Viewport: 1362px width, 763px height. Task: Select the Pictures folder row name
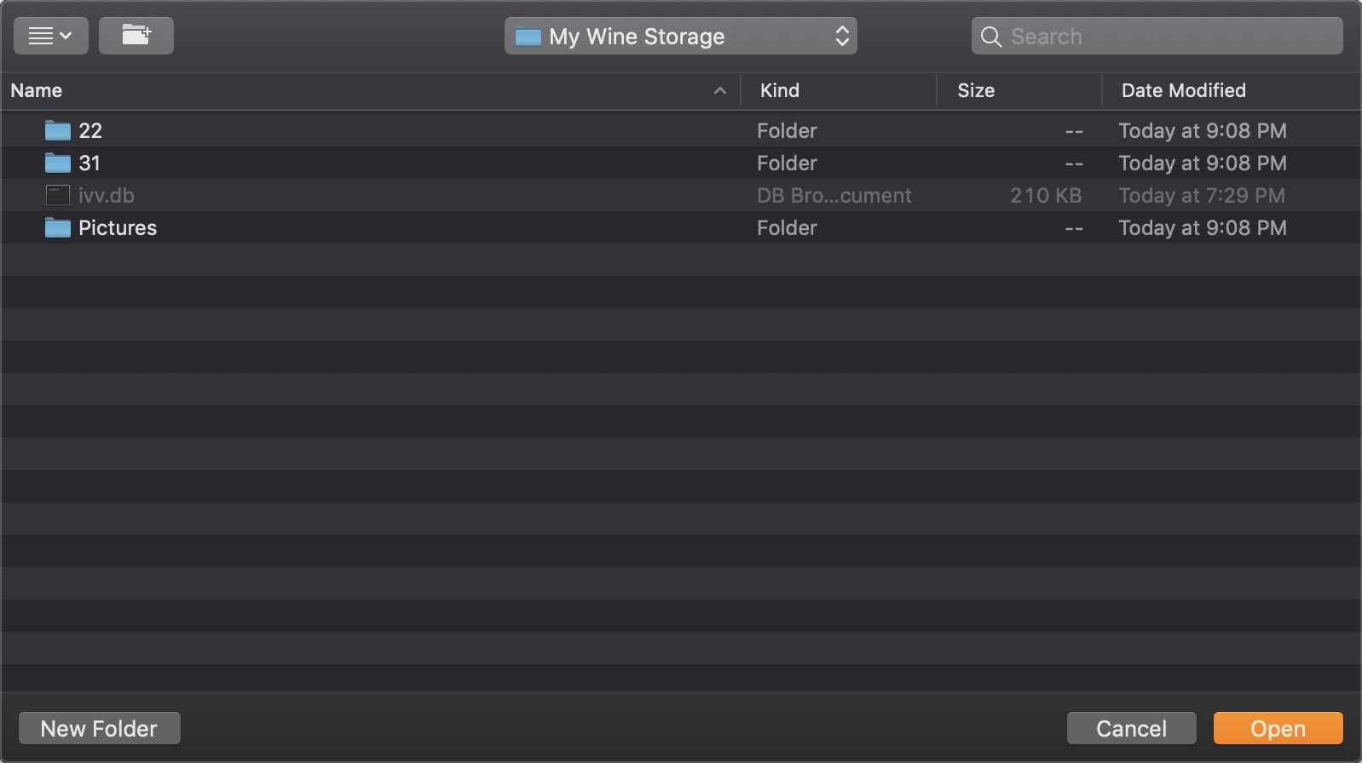[x=118, y=227]
